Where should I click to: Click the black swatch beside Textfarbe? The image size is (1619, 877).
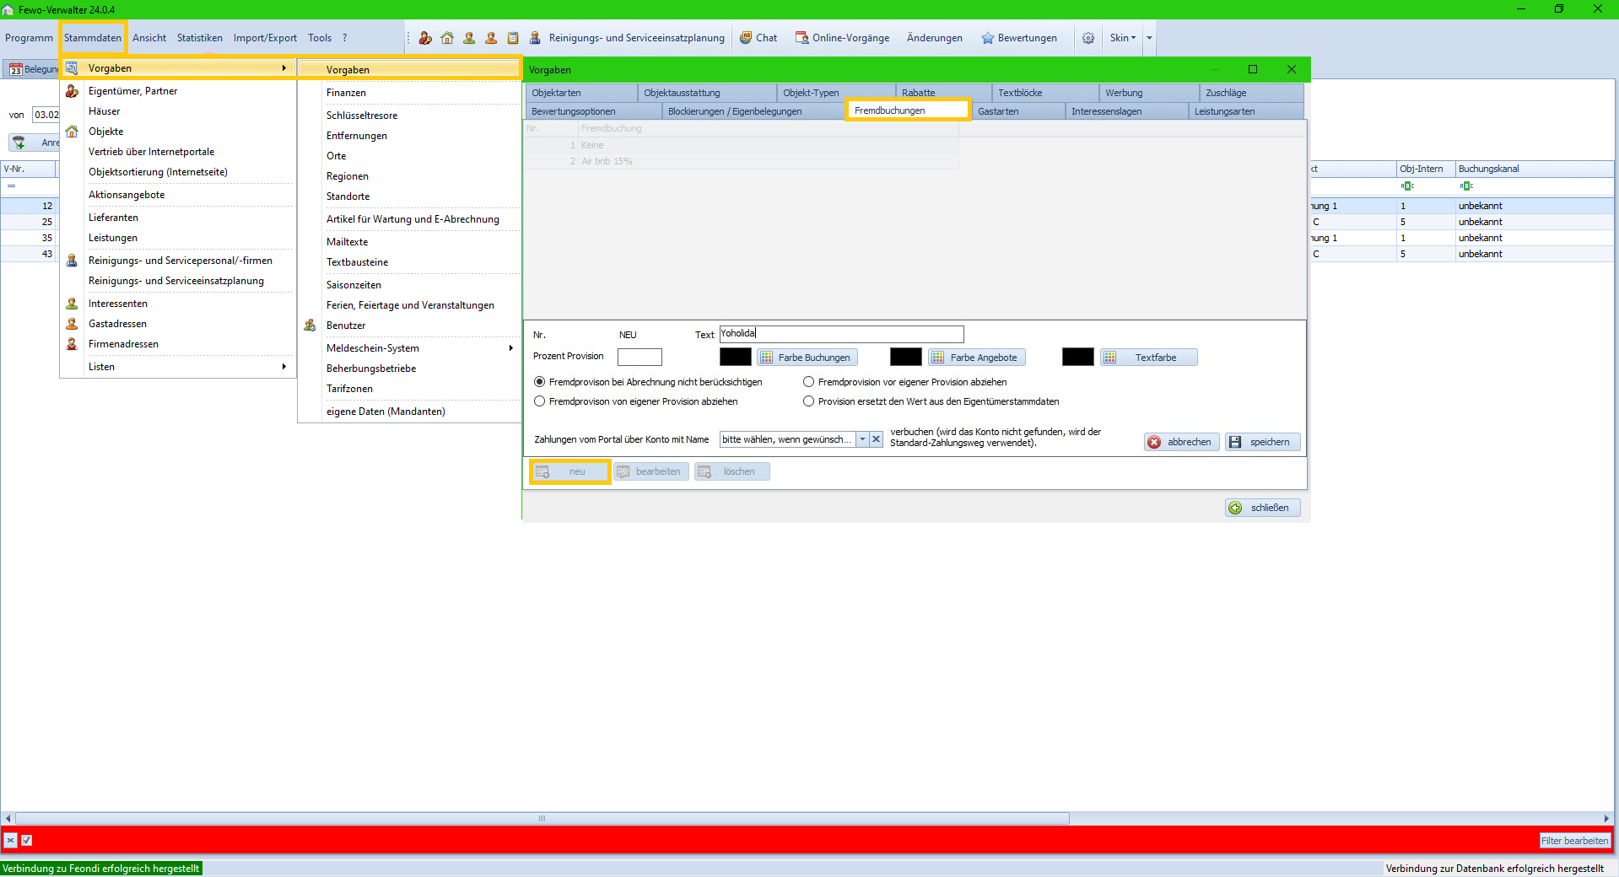(1078, 357)
